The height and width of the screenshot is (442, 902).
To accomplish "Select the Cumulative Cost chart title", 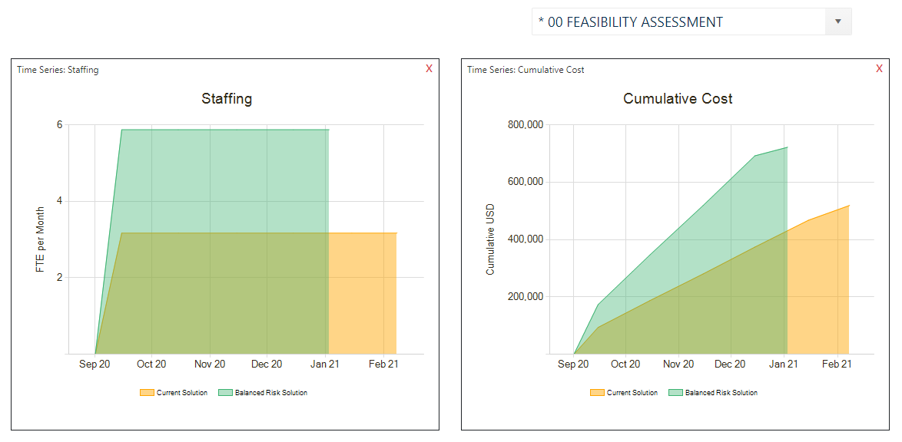I will [678, 99].
